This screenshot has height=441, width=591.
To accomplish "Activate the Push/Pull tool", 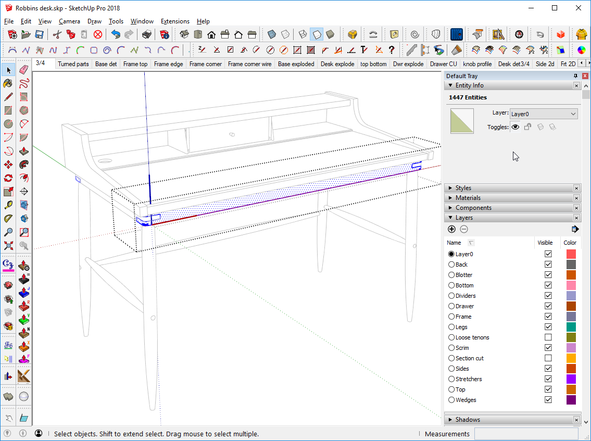I will tap(23, 150).
